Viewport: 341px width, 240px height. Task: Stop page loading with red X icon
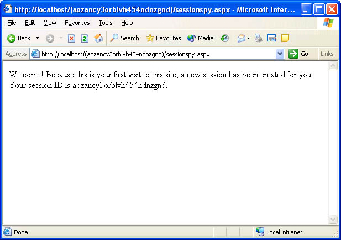(71, 39)
